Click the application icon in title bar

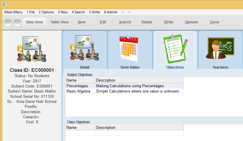(5, 4)
